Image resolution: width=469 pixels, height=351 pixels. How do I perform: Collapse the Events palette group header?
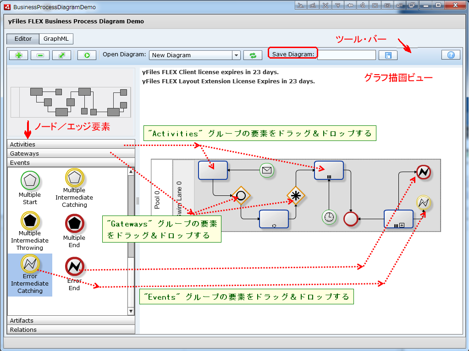(x=71, y=162)
